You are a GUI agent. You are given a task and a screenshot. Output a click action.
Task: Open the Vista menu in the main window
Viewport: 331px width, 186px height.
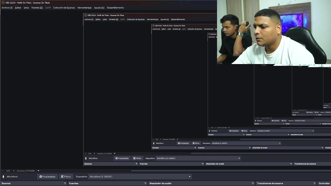[x=26, y=8]
